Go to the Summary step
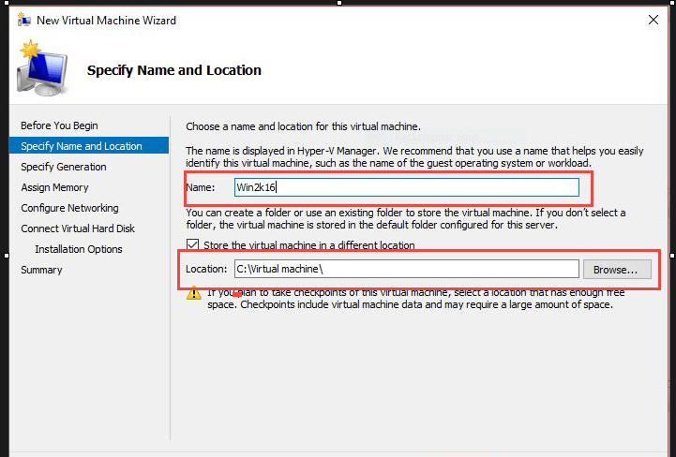Screen dimensions: 676x457 tap(41, 270)
